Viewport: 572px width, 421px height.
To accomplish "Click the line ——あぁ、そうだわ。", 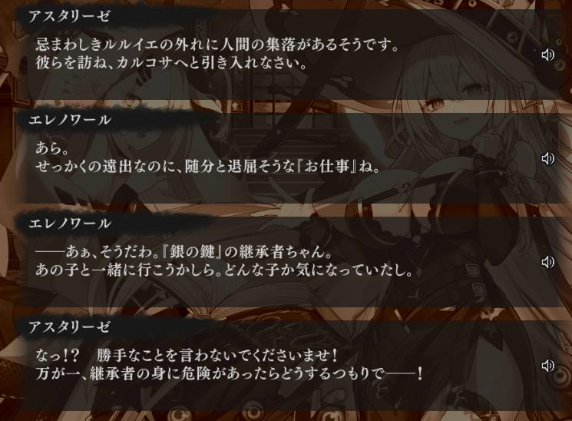I will click(x=184, y=252).
